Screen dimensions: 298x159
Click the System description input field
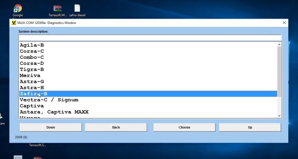[x=150, y=37]
